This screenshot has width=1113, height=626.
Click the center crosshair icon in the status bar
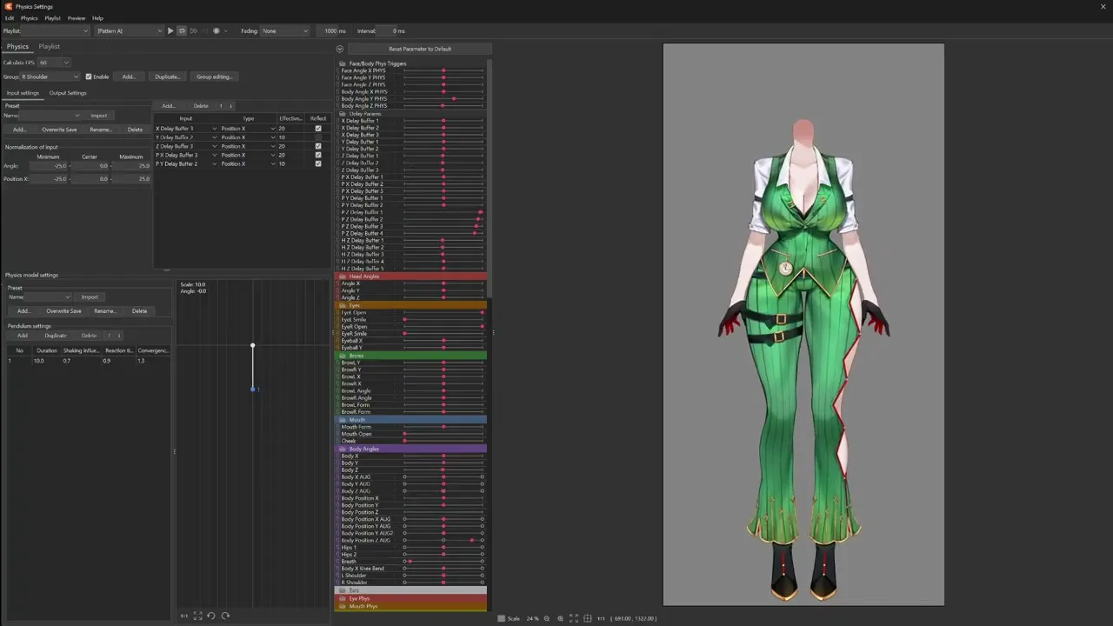tap(587, 618)
